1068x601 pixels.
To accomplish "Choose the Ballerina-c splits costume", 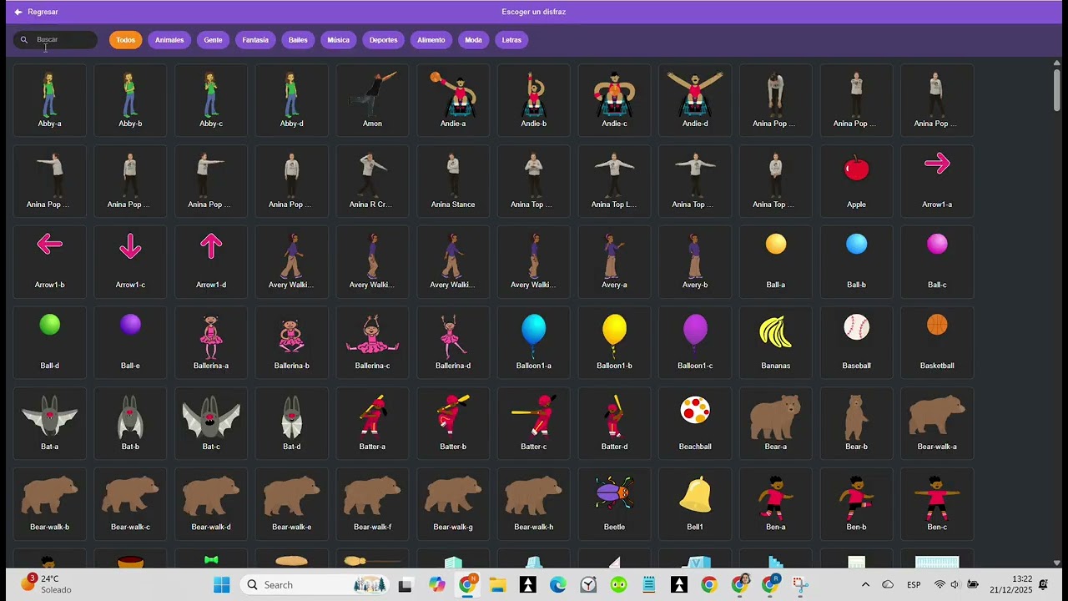I will point(372,342).
